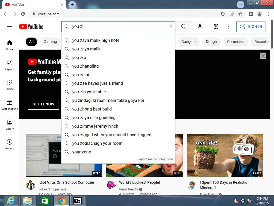The image size is (274, 206).
Task: Open Internet Explorer from the taskbar
Action: tap(11, 201)
